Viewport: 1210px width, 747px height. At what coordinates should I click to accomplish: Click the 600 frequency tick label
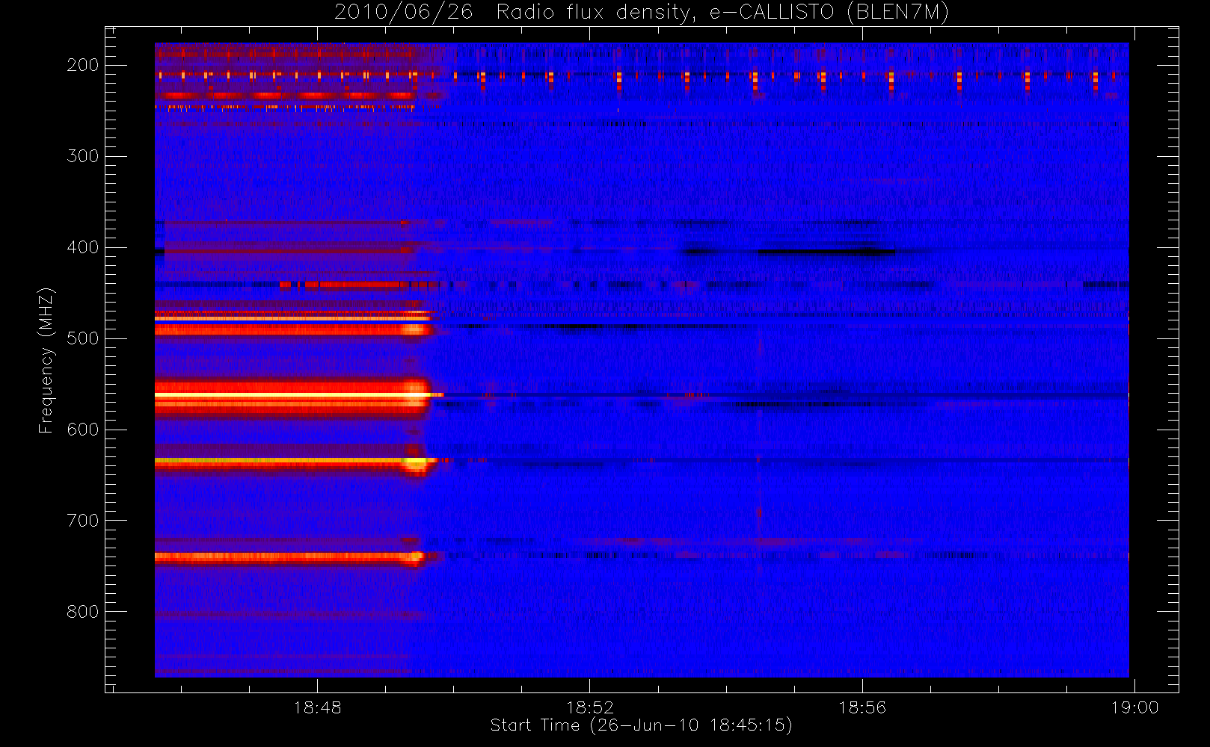[x=83, y=430]
